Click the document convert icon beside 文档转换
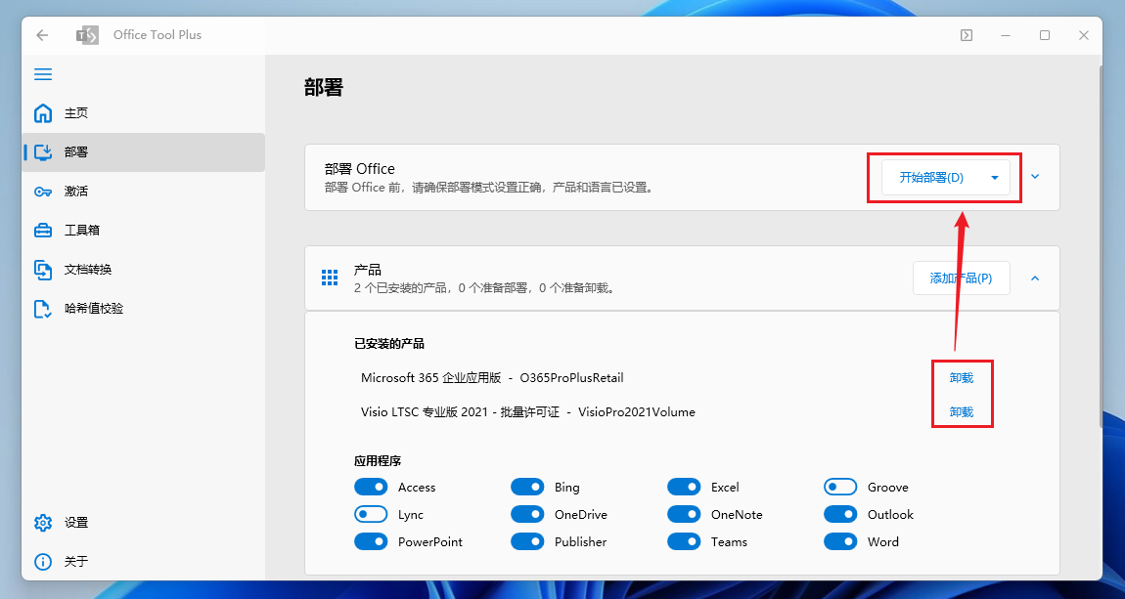Image resolution: width=1125 pixels, height=599 pixels. click(x=43, y=270)
